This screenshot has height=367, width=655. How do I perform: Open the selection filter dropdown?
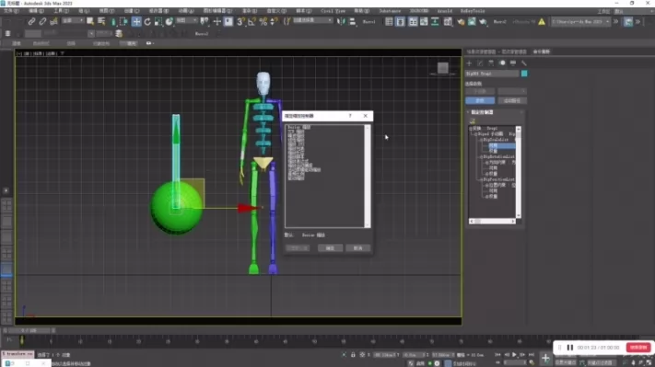pos(73,21)
